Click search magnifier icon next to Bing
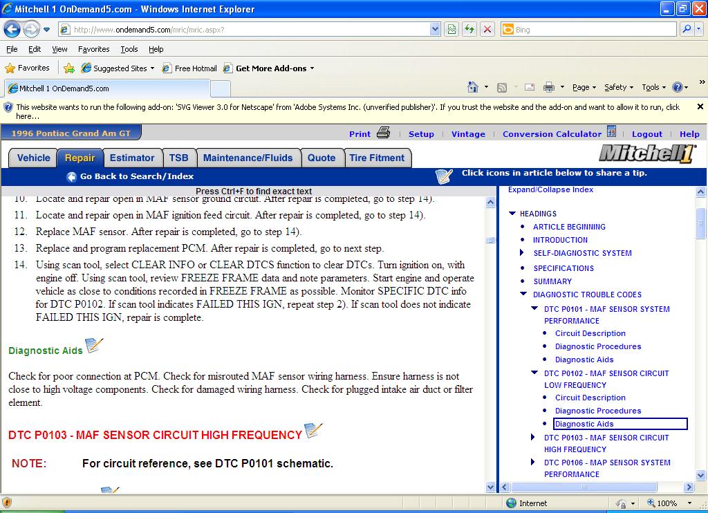This screenshot has height=513, width=708. (687, 30)
